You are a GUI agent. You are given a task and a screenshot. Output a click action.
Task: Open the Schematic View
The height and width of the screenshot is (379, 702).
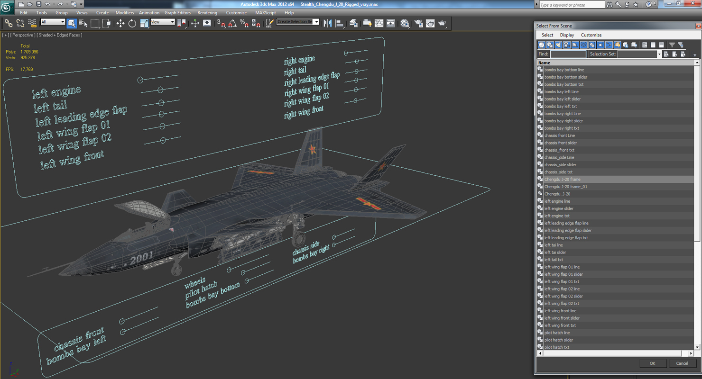click(x=391, y=23)
